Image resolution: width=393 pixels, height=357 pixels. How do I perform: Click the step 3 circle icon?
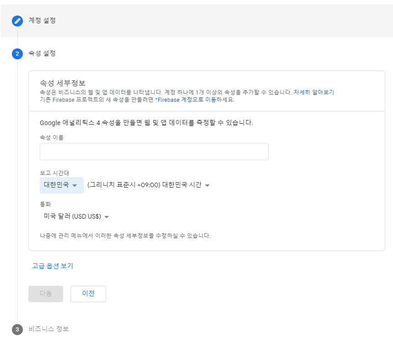(x=17, y=330)
